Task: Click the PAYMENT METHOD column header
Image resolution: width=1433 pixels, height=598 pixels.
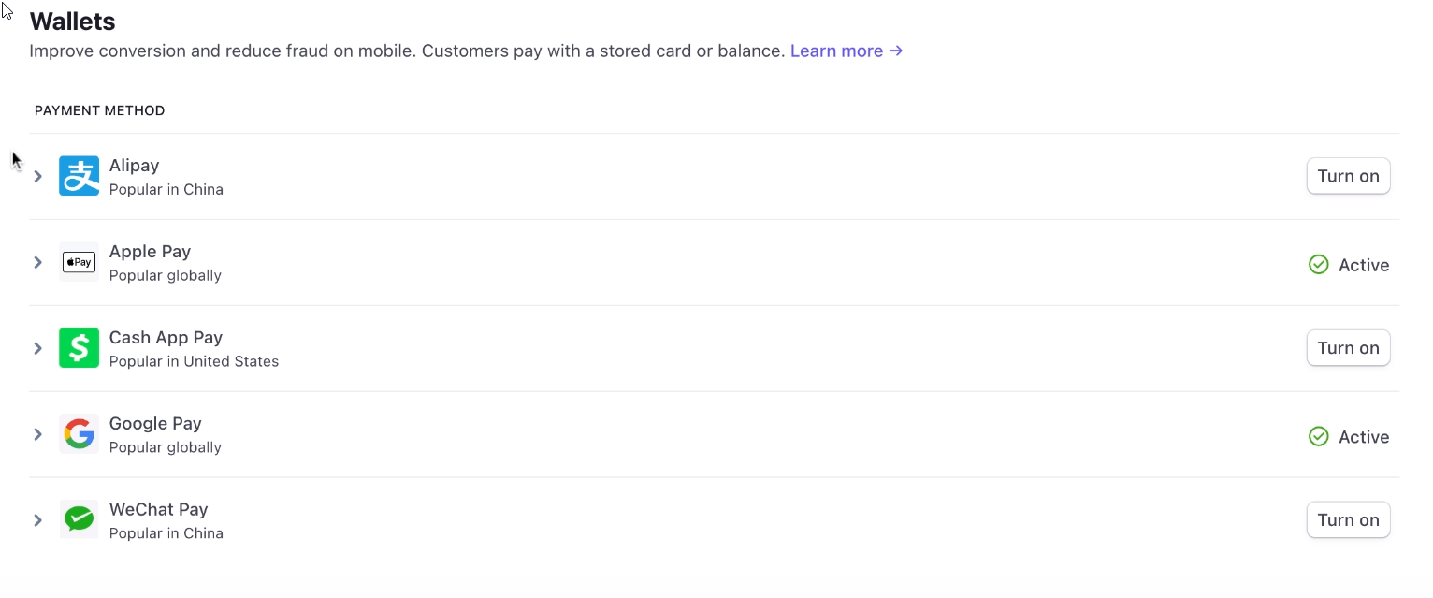Action: [99, 110]
